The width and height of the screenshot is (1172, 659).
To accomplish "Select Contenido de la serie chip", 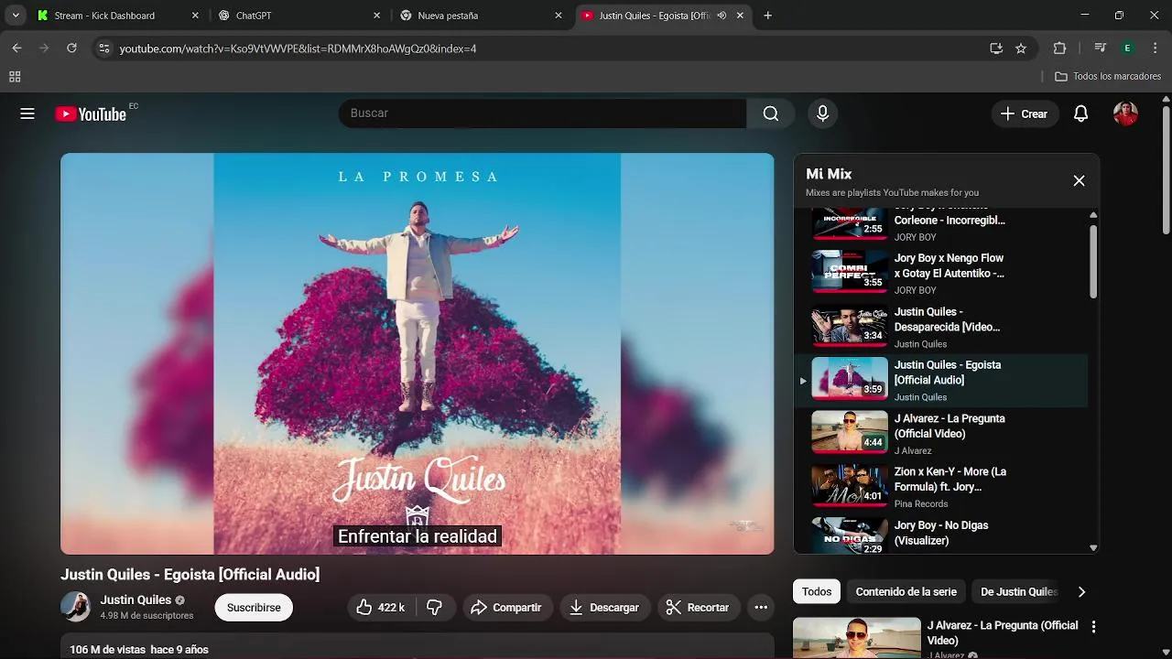I will [x=906, y=592].
